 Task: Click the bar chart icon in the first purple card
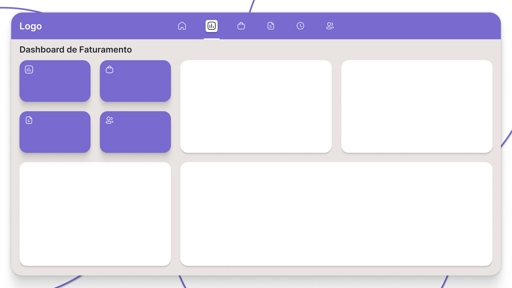(x=29, y=70)
